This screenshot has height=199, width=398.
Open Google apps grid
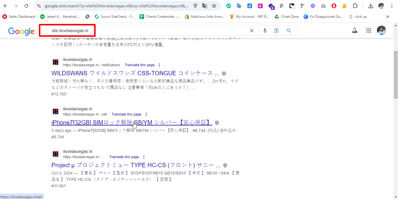[x=369, y=30]
